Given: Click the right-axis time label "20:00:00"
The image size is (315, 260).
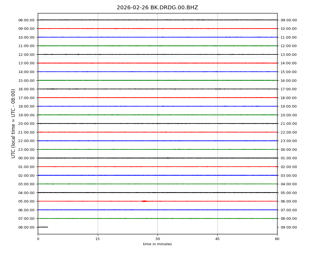Looking at the screenshot, I should point(288,115).
